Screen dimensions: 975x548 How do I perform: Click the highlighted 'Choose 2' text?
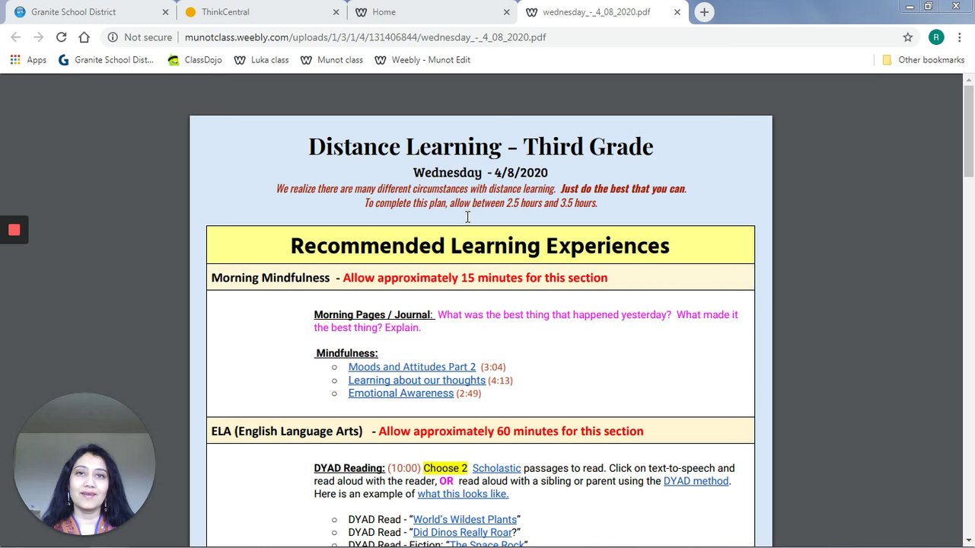click(445, 468)
